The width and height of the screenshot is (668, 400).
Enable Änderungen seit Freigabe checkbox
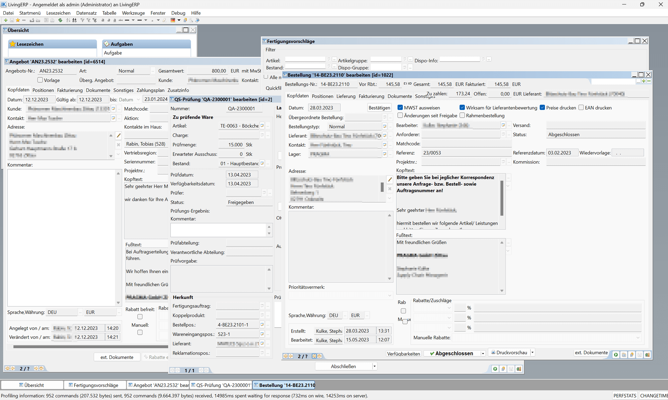(x=400, y=115)
